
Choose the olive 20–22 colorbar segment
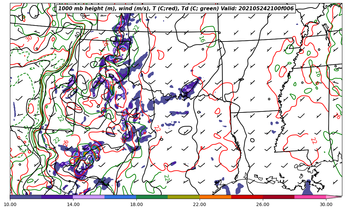184,197
